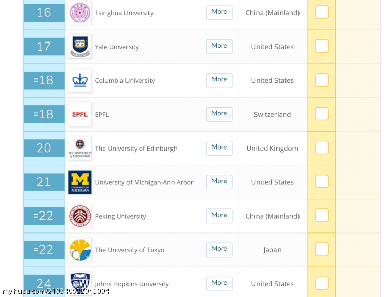Viewport: 384px width, 297px height.
Task: Click the Peking University seal logo
Action: click(79, 216)
